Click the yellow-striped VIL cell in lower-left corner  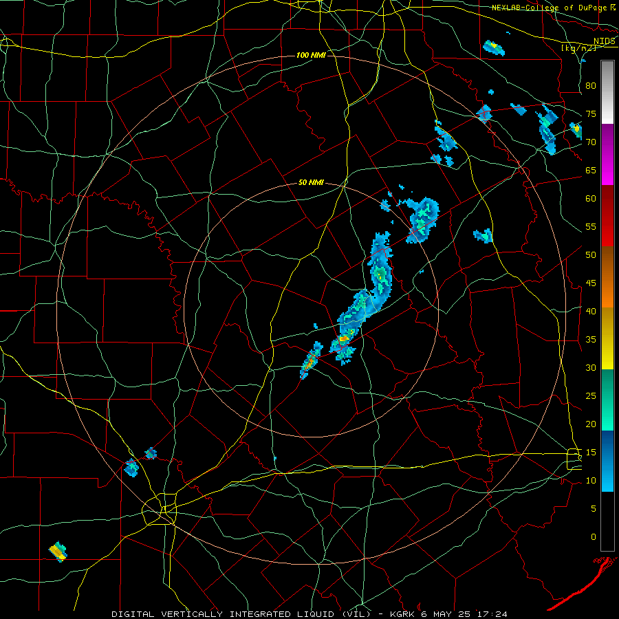[x=58, y=551]
